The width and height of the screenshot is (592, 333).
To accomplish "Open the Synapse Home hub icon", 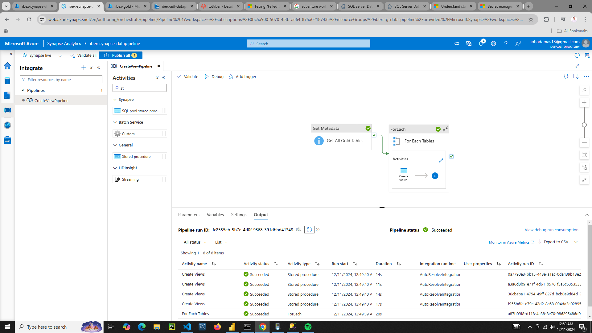I will (7, 66).
